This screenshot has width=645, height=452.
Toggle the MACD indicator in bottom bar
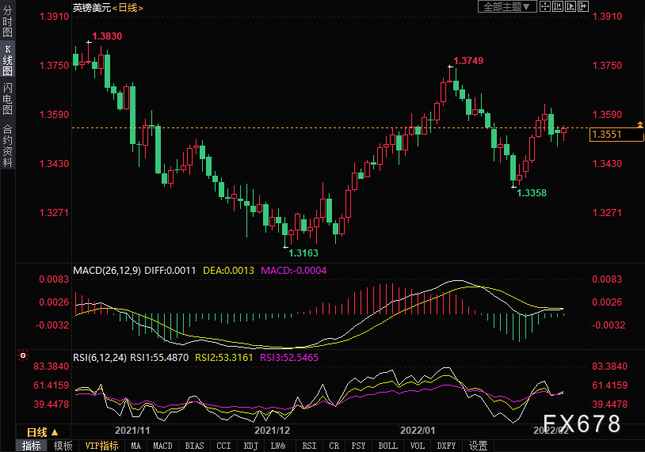(162, 446)
